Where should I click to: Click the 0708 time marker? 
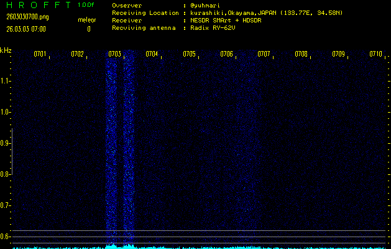301,54
